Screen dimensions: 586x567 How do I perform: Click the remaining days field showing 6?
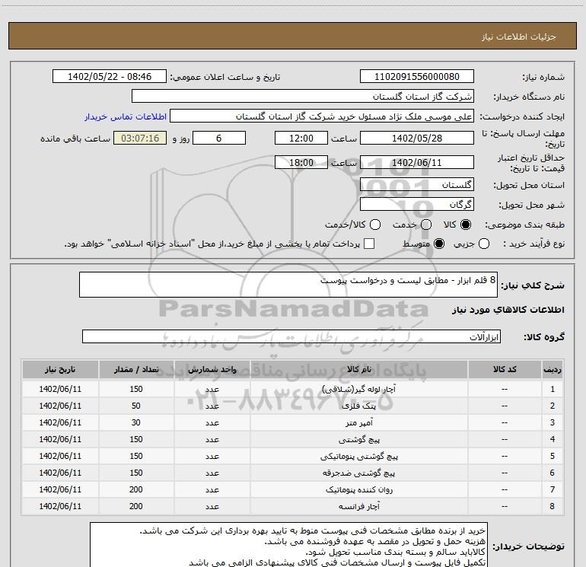click(219, 138)
